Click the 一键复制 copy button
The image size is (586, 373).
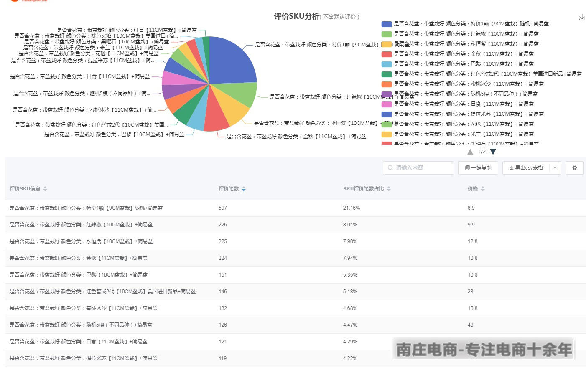pyautogui.click(x=478, y=167)
